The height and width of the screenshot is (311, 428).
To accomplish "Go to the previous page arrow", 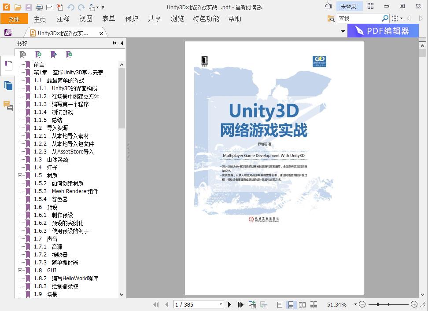I will [x=167, y=304].
